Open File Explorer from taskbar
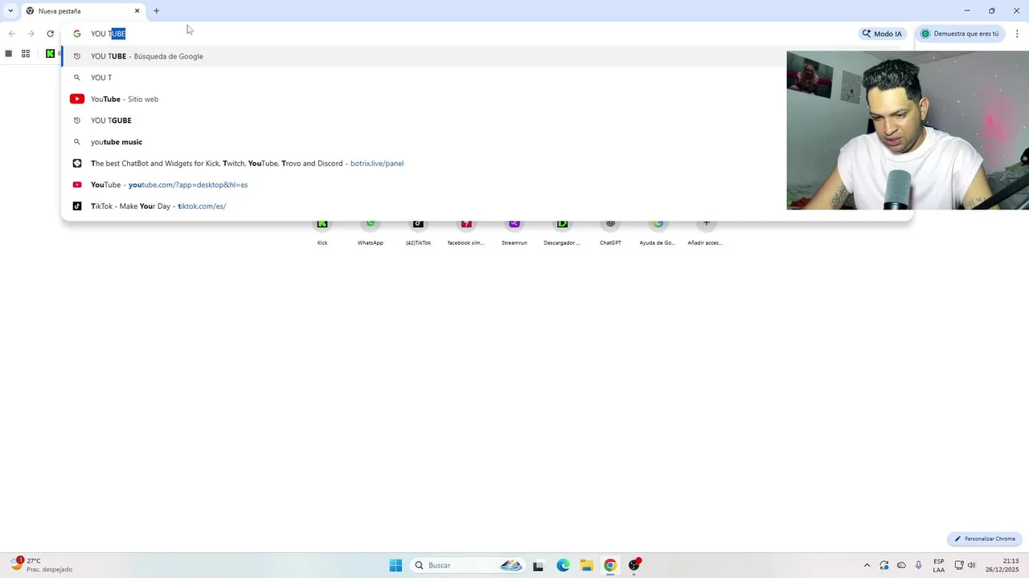Image resolution: width=1029 pixels, height=578 pixels. (x=587, y=565)
